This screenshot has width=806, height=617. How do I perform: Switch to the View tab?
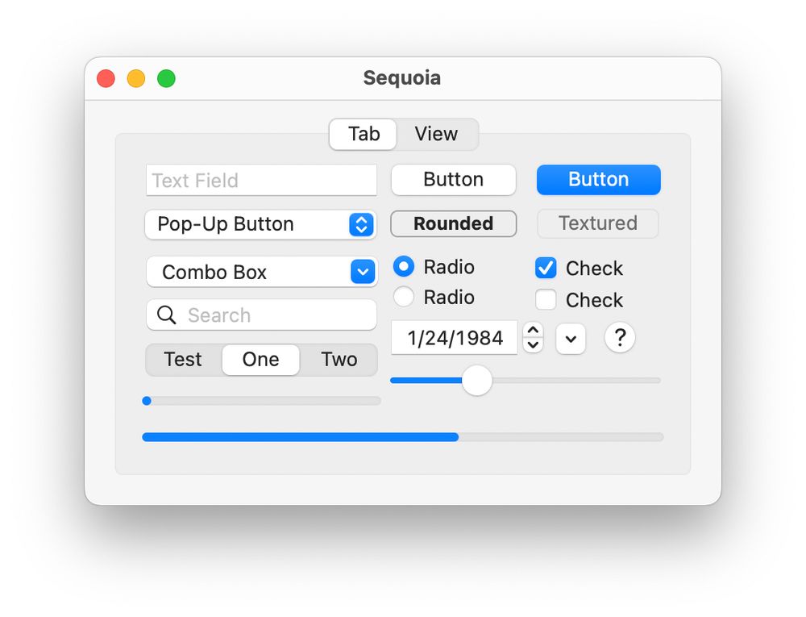(436, 134)
